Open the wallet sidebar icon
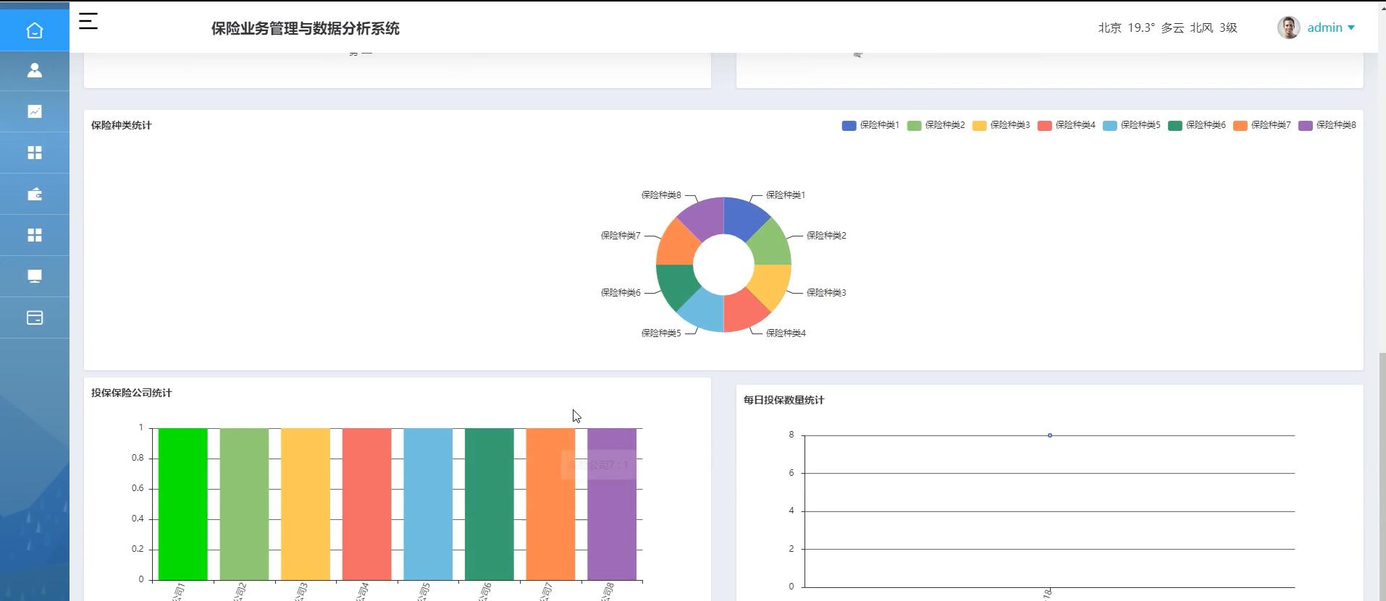 point(34,194)
